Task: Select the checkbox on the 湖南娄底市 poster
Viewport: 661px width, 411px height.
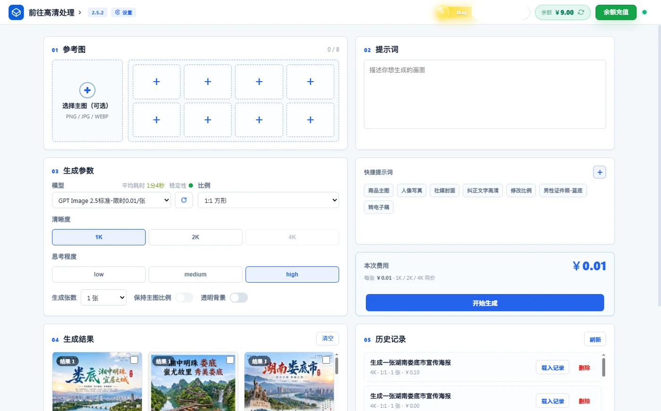Action: coord(326,360)
